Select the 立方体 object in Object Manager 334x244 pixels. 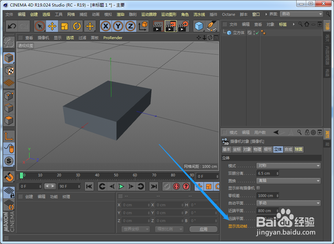click(239, 33)
